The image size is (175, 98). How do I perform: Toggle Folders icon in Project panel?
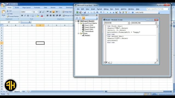[x=83, y=18]
